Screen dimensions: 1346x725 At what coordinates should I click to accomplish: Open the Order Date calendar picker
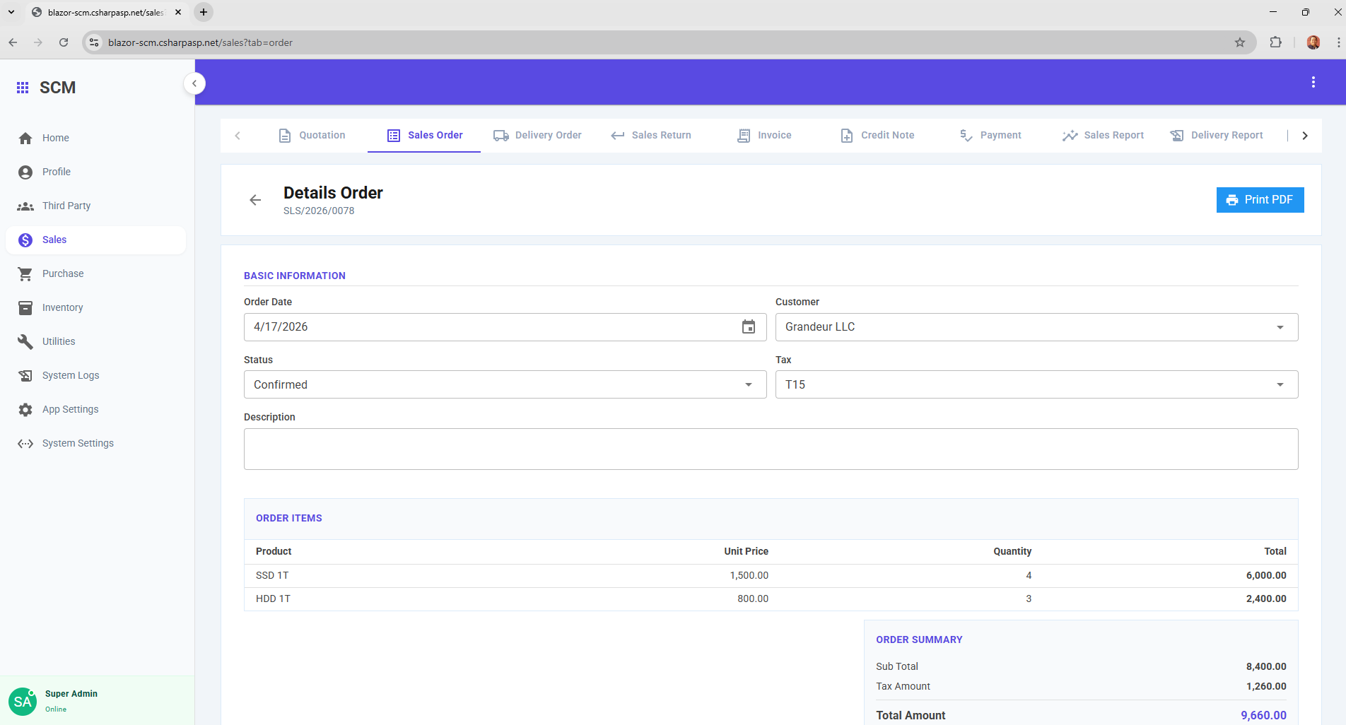pyautogui.click(x=749, y=327)
